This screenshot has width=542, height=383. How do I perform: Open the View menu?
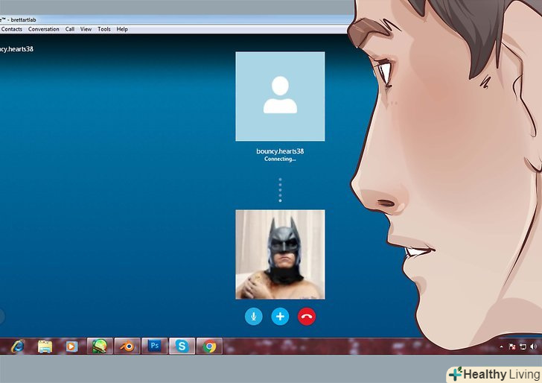[86, 29]
